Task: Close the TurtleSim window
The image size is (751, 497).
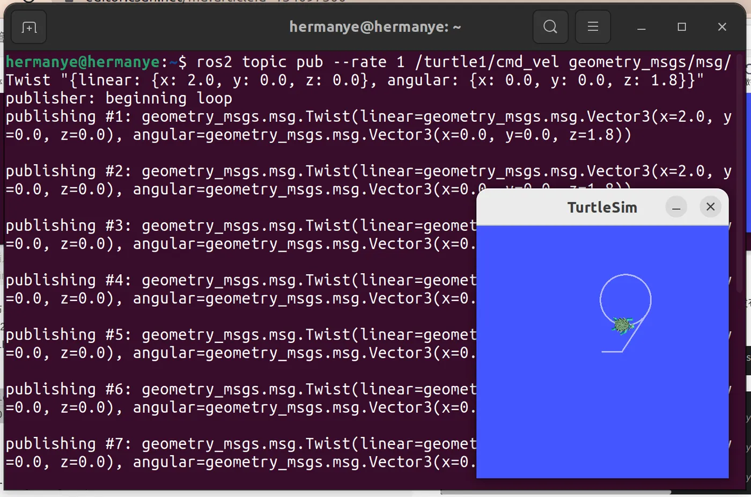Action: tap(710, 207)
